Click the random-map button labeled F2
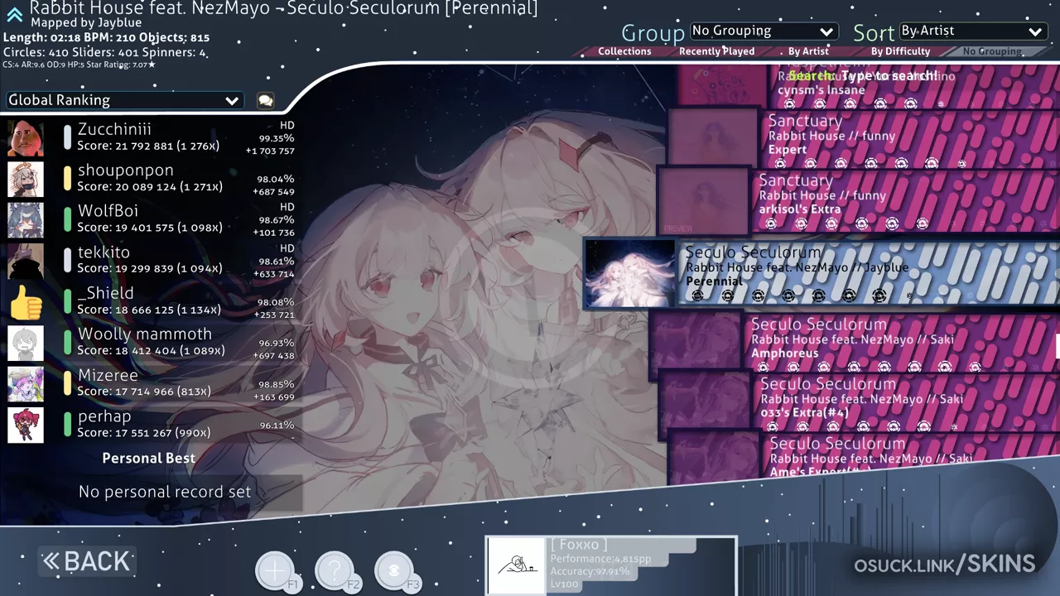 click(x=335, y=570)
